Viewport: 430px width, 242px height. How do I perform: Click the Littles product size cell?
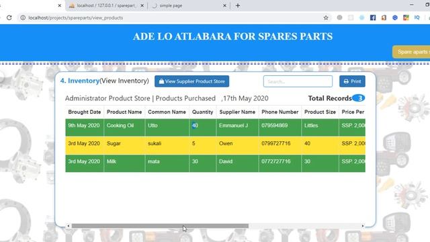coord(320,127)
